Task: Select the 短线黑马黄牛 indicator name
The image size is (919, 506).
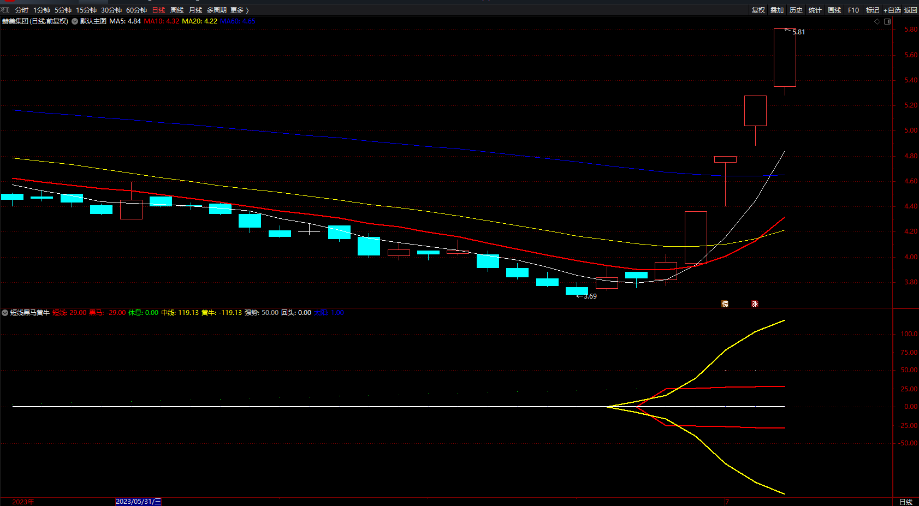Action: (30, 313)
